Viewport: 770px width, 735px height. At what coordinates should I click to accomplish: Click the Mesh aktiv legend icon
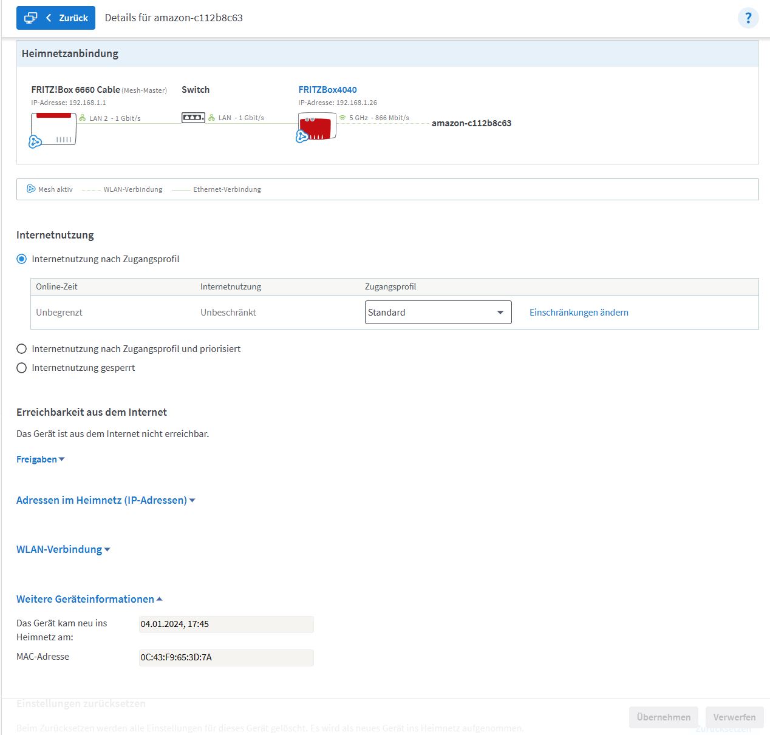coord(31,189)
